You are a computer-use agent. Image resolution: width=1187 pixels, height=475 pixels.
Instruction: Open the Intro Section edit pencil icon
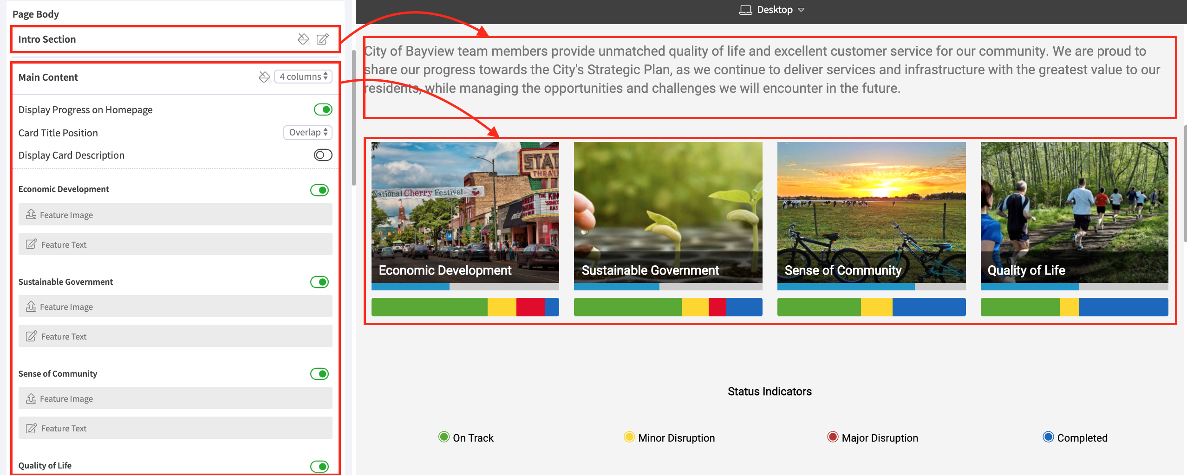coord(323,39)
